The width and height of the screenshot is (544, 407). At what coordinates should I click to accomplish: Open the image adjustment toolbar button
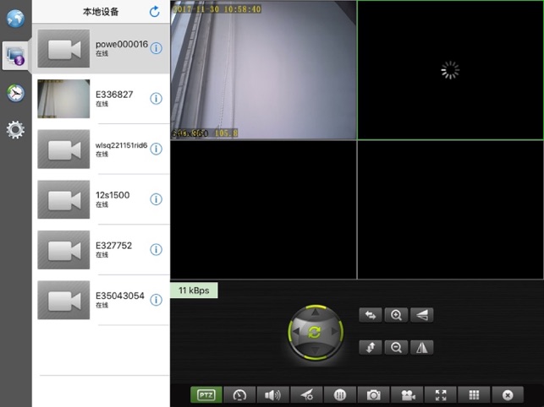pyautogui.click(x=340, y=395)
